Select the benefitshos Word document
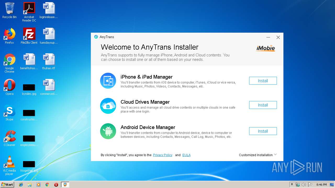This screenshot has width=335, height=188. [29, 62]
